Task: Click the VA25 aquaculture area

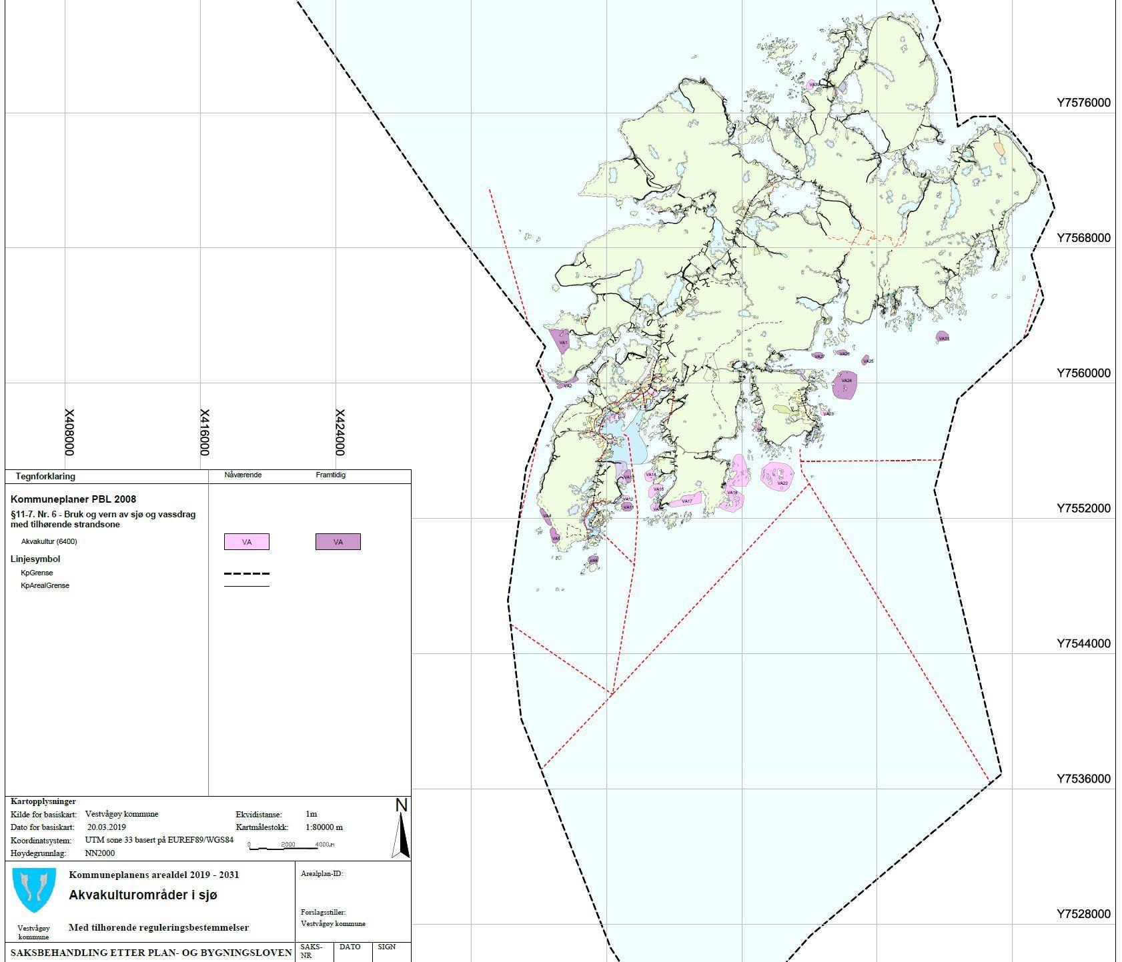Action: [x=867, y=361]
